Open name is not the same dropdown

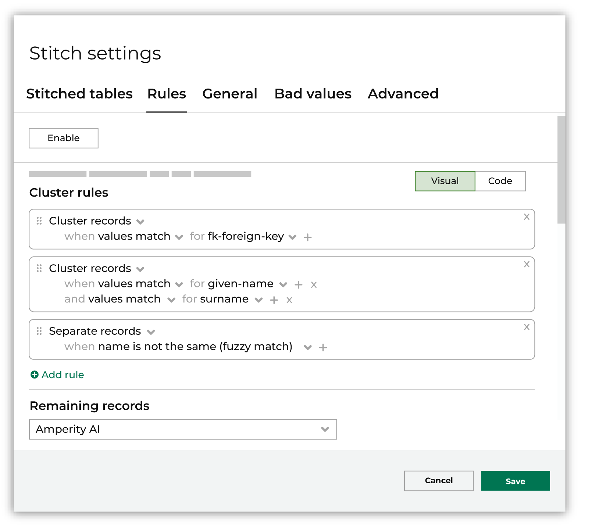(308, 347)
